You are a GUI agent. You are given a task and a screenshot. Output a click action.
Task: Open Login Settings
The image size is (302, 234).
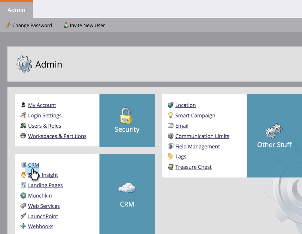(45, 116)
